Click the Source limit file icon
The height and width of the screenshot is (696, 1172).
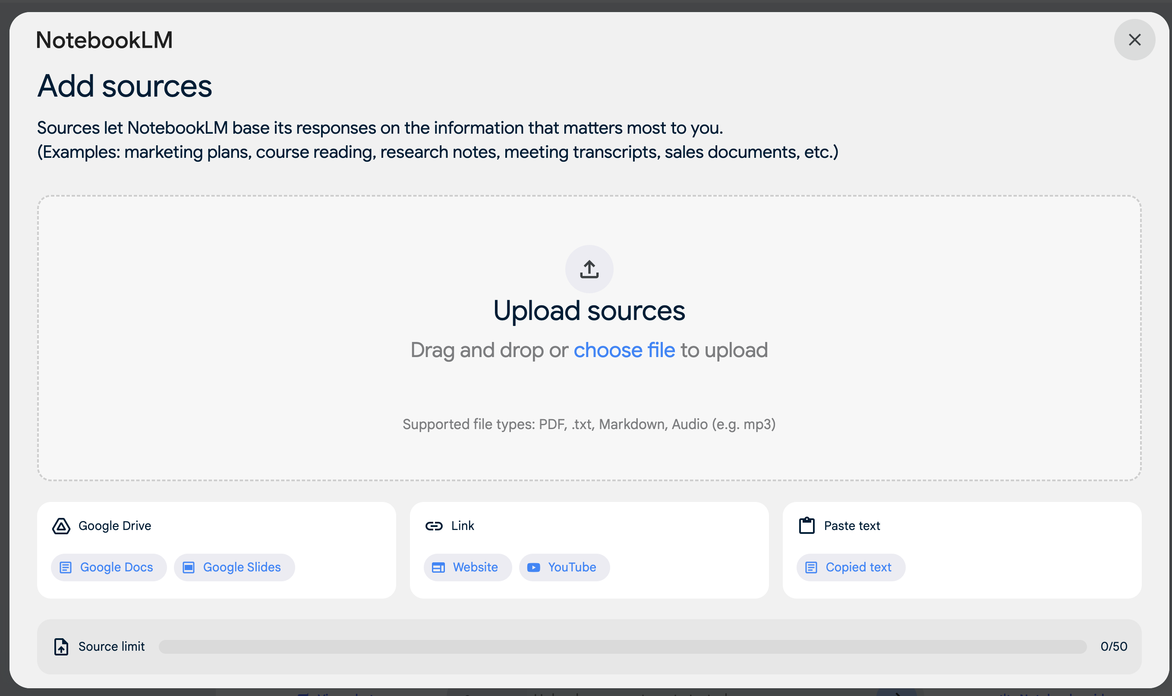pos(61,646)
